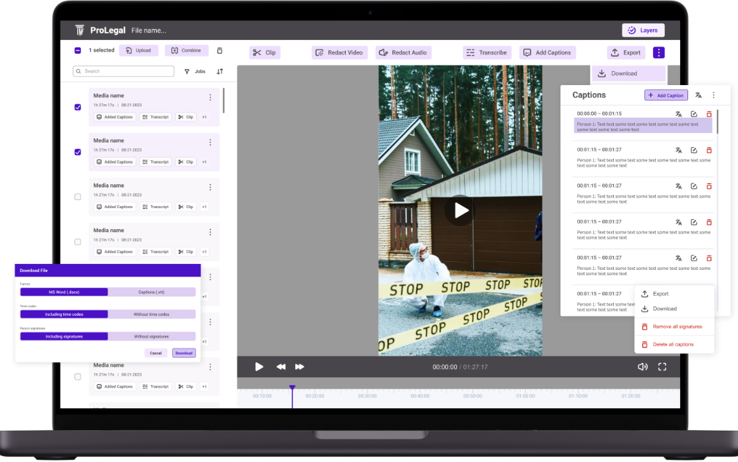The image size is (738, 462).
Task: Click play in the bottom player bar
Action: [259, 366]
